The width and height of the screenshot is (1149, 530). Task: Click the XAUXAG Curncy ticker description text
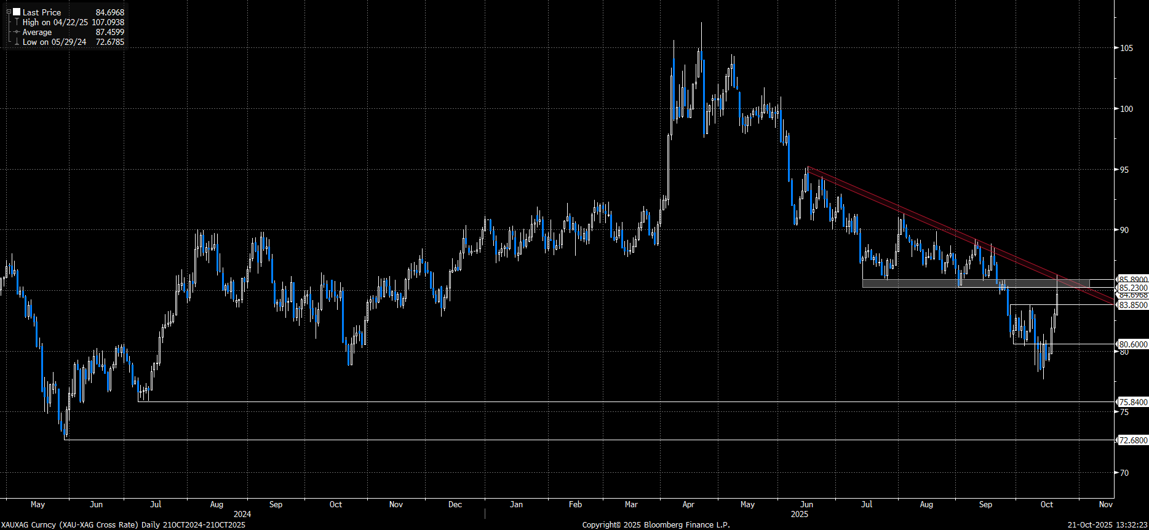point(123,524)
